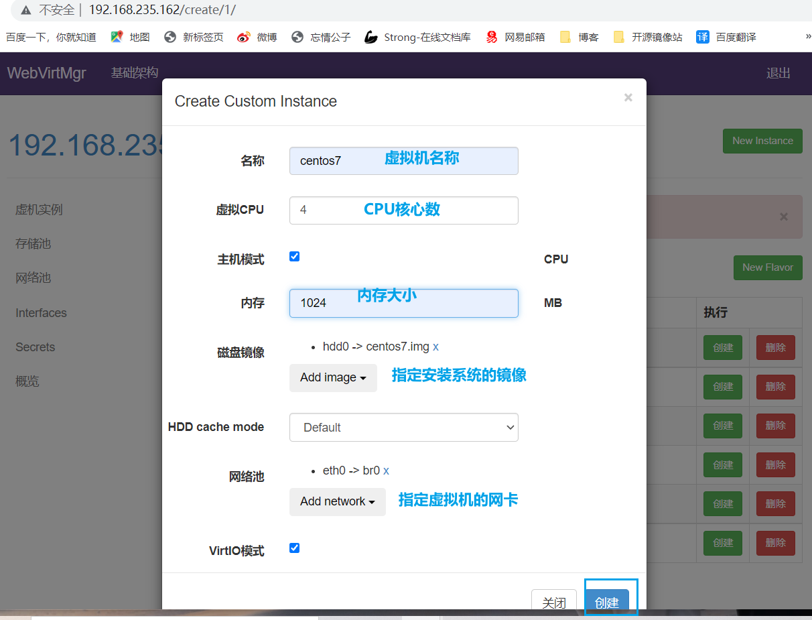Open Secrets in the sidebar
Viewport: 812px width, 620px height.
tap(36, 347)
